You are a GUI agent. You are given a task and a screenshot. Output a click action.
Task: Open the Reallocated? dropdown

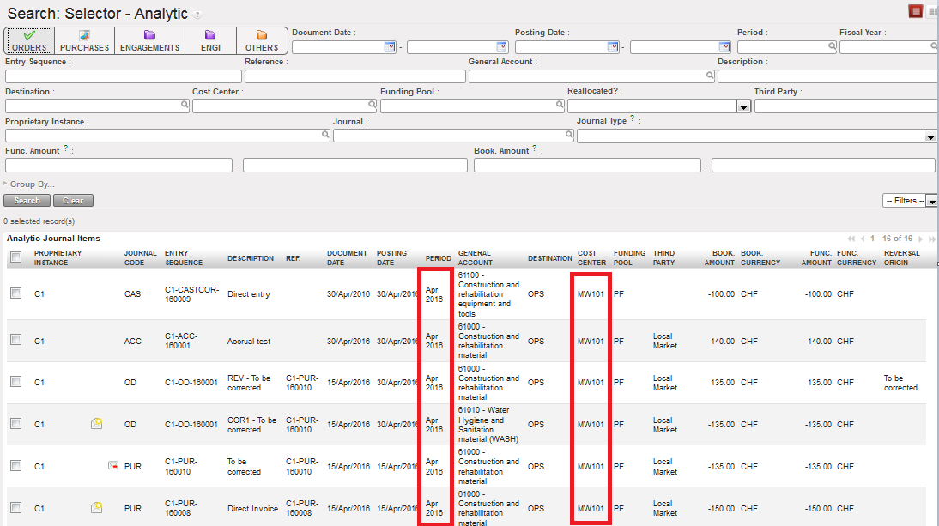pos(743,106)
